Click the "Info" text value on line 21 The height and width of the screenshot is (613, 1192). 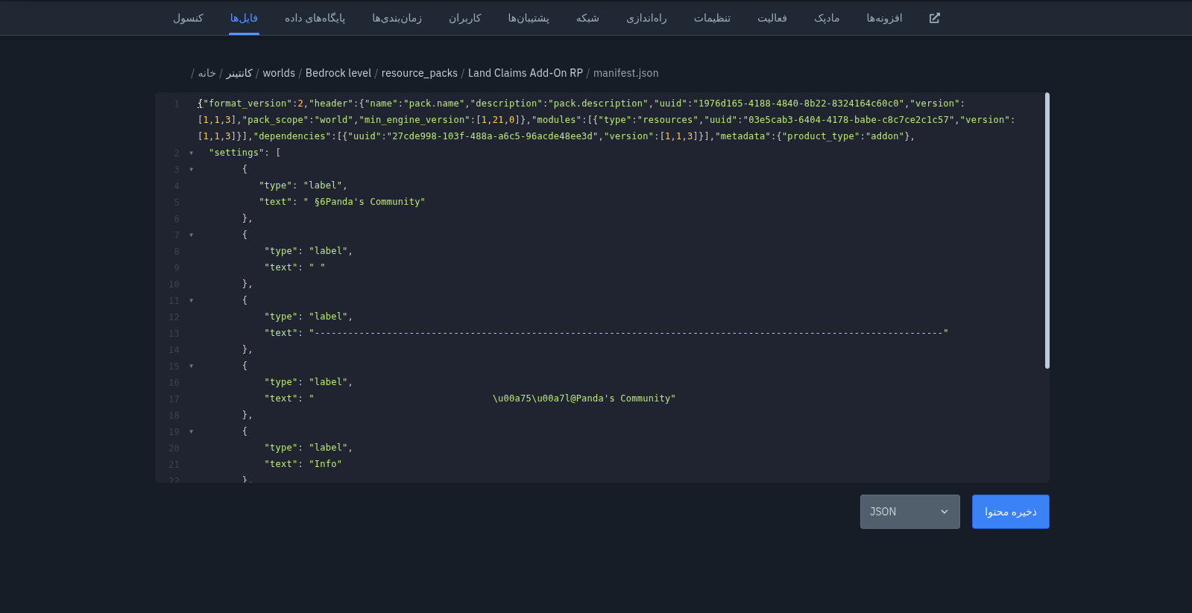click(x=326, y=464)
